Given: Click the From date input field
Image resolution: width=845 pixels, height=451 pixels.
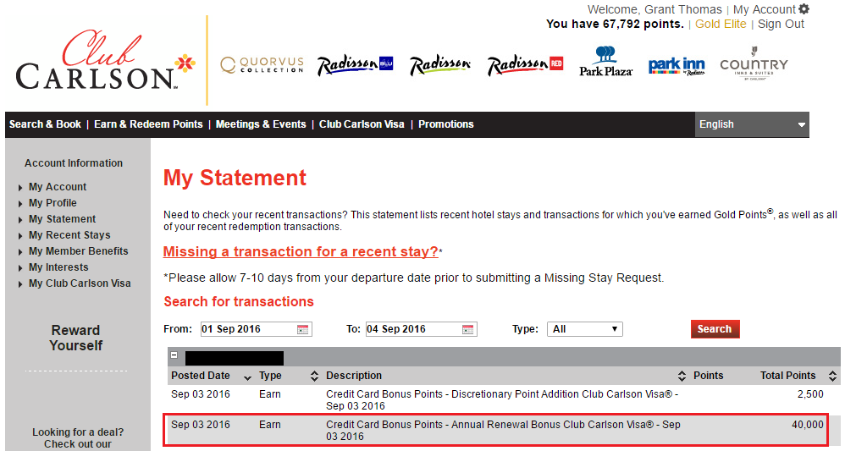Looking at the screenshot, I should 247,329.
